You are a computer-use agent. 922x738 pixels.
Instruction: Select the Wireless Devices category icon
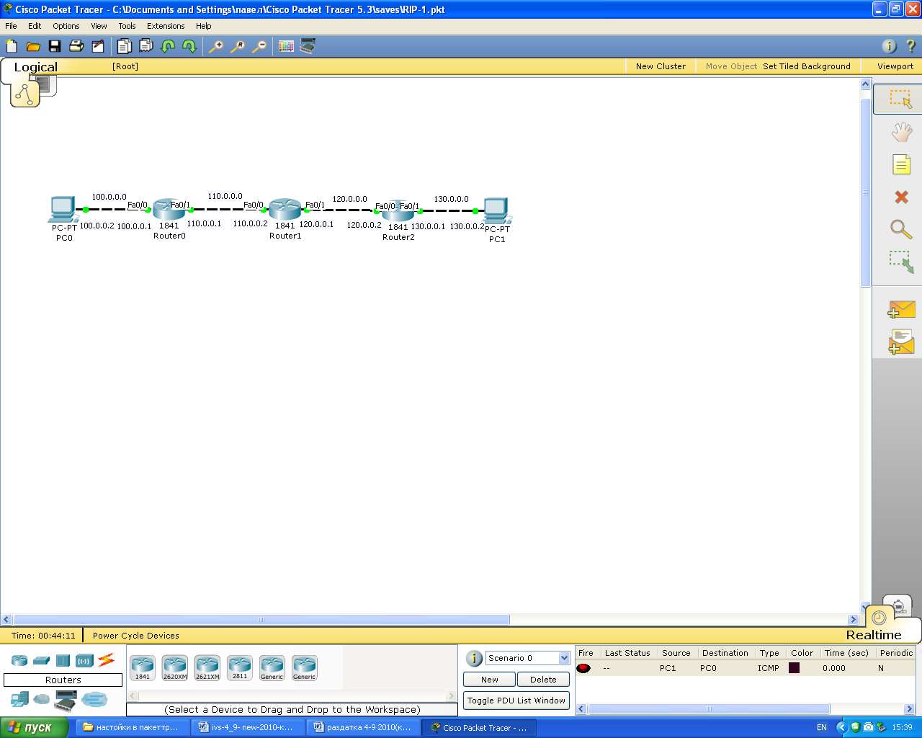[x=84, y=660]
